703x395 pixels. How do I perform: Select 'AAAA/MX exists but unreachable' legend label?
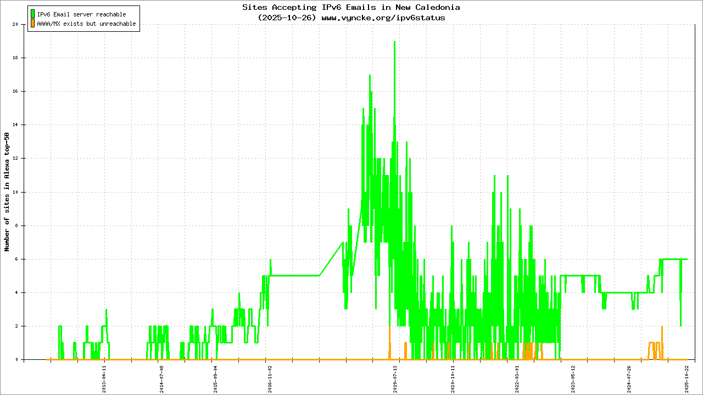tap(86, 24)
